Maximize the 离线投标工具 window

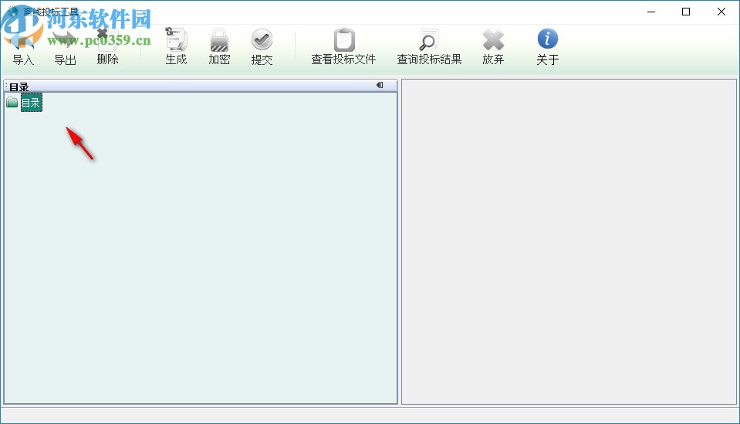pos(686,12)
